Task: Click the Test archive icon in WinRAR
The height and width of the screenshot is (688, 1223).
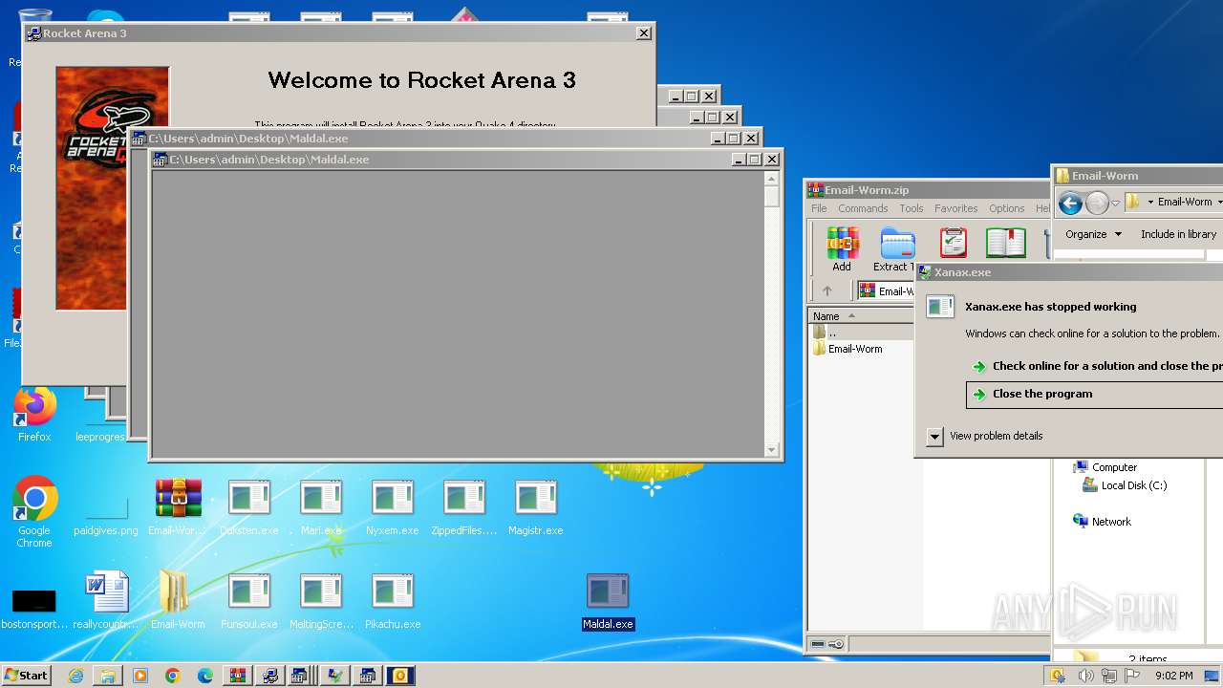Action: (953, 243)
